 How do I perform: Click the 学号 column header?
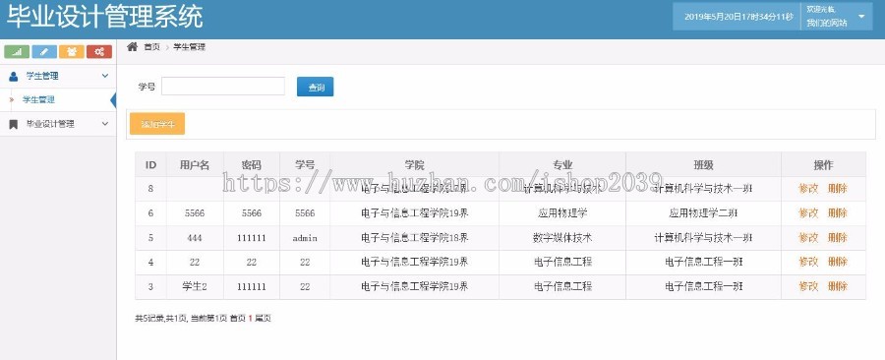(x=305, y=165)
